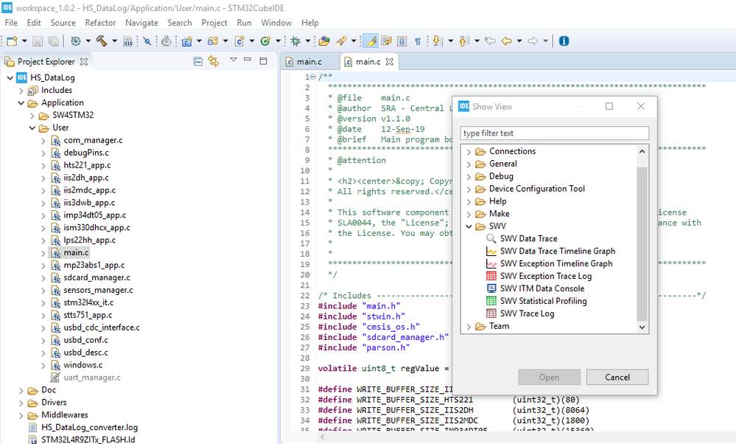Click the hammer Build icon

pyautogui.click(x=102, y=41)
